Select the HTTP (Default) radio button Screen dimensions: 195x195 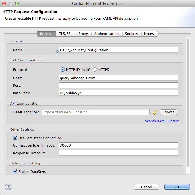click(63, 70)
